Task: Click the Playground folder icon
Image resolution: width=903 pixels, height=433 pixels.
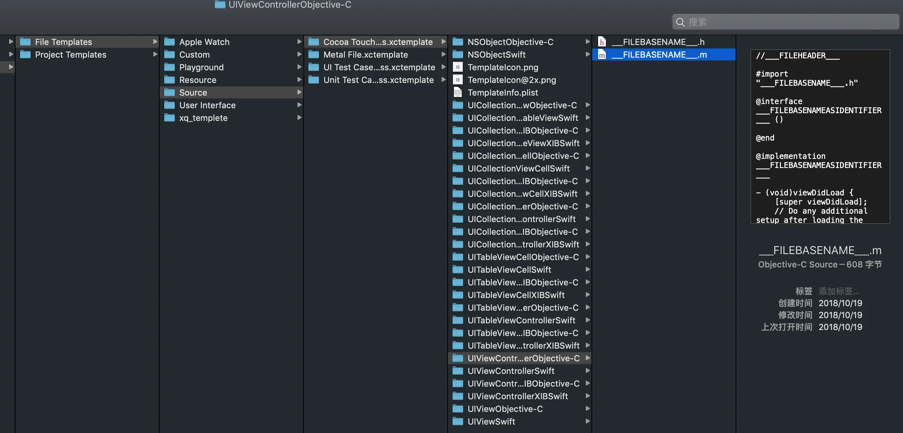Action: pos(169,67)
